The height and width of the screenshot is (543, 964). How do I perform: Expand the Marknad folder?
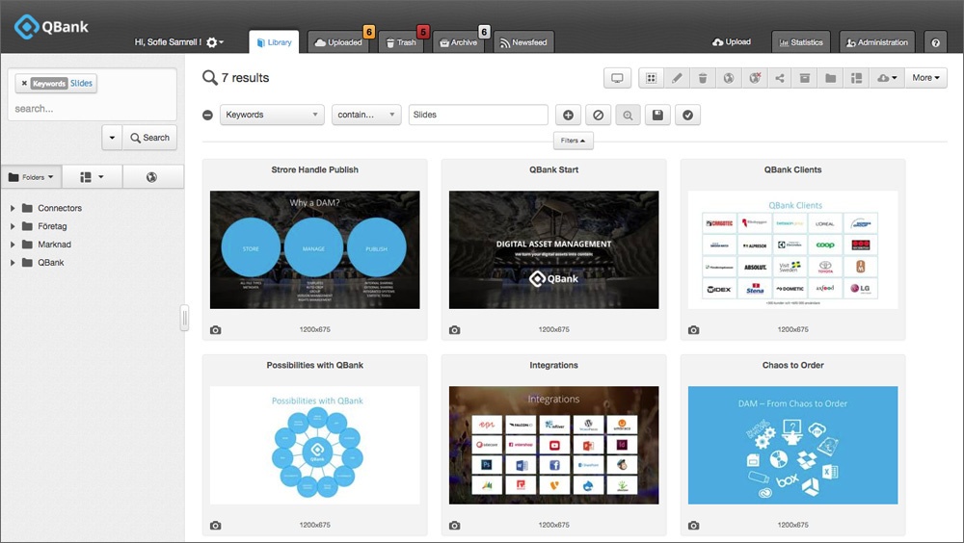13,245
